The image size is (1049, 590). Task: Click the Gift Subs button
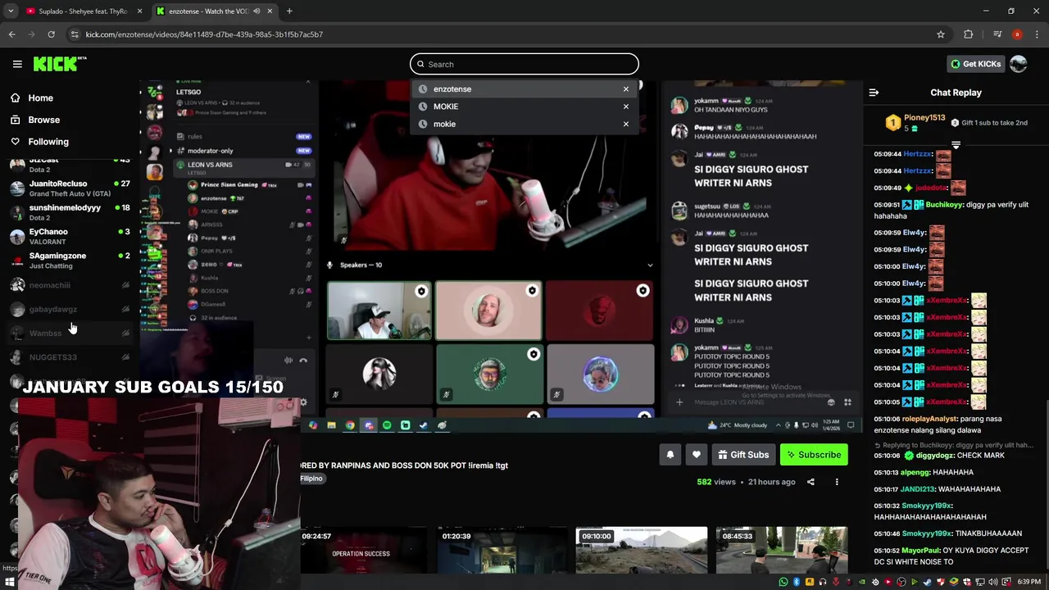click(x=743, y=455)
